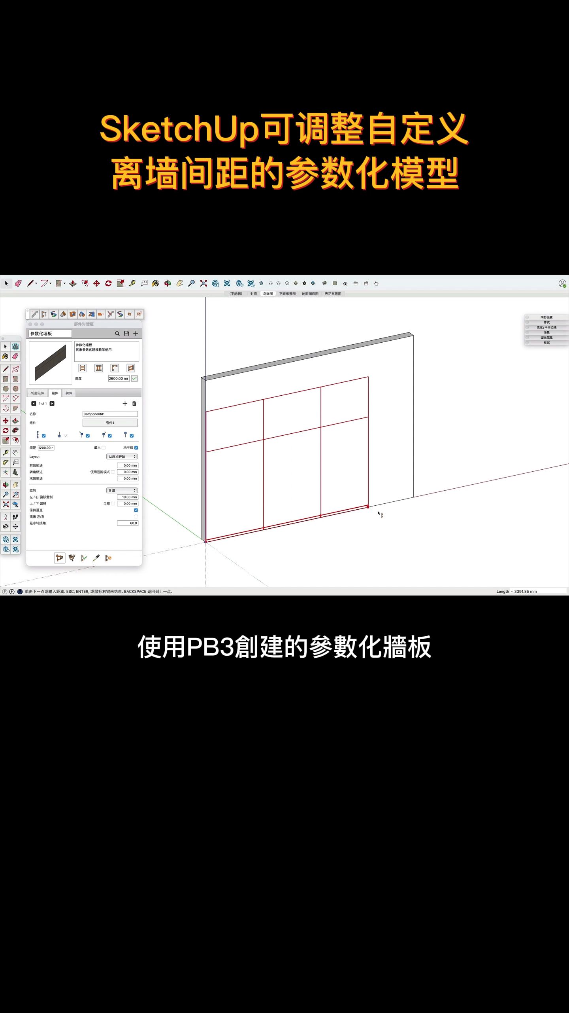Click the 间距 1200.00 input field
The image size is (569, 1013).
click(x=46, y=448)
